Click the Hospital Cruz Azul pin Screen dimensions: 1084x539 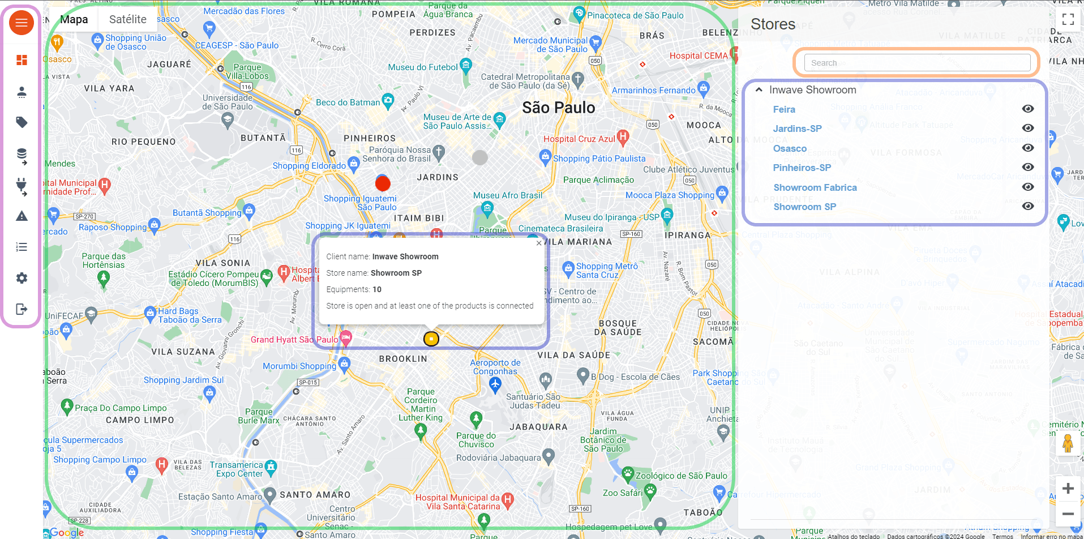[623, 136]
